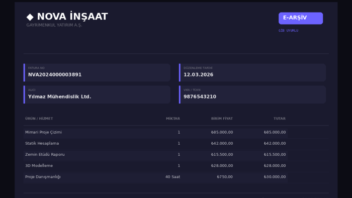Image resolution: width=352 pixels, height=198 pixels.
Task: Select the date 12.03.2026
Action: pyautogui.click(x=199, y=75)
